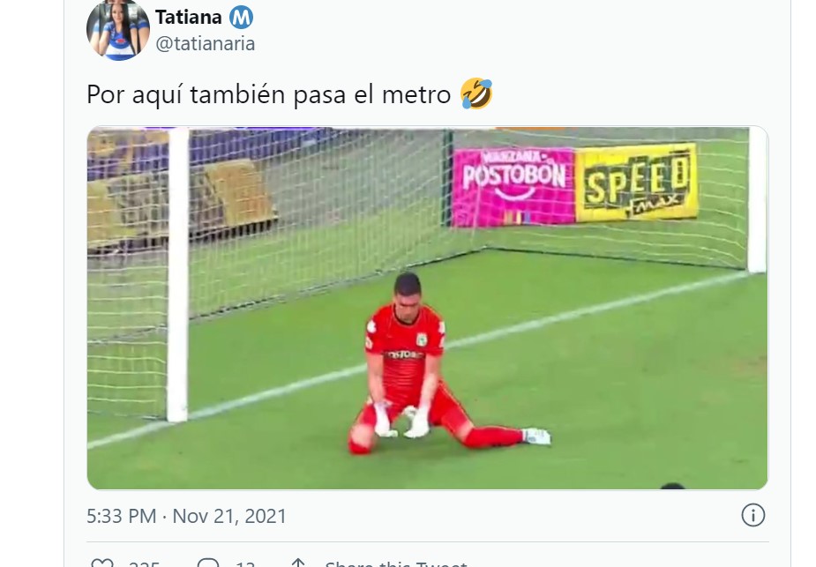
Task: Open replies via speech bubble icon
Action: (208, 563)
